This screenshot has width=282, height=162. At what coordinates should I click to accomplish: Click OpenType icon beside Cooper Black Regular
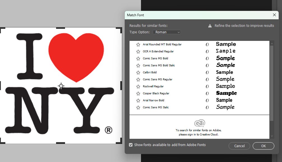[207, 93]
